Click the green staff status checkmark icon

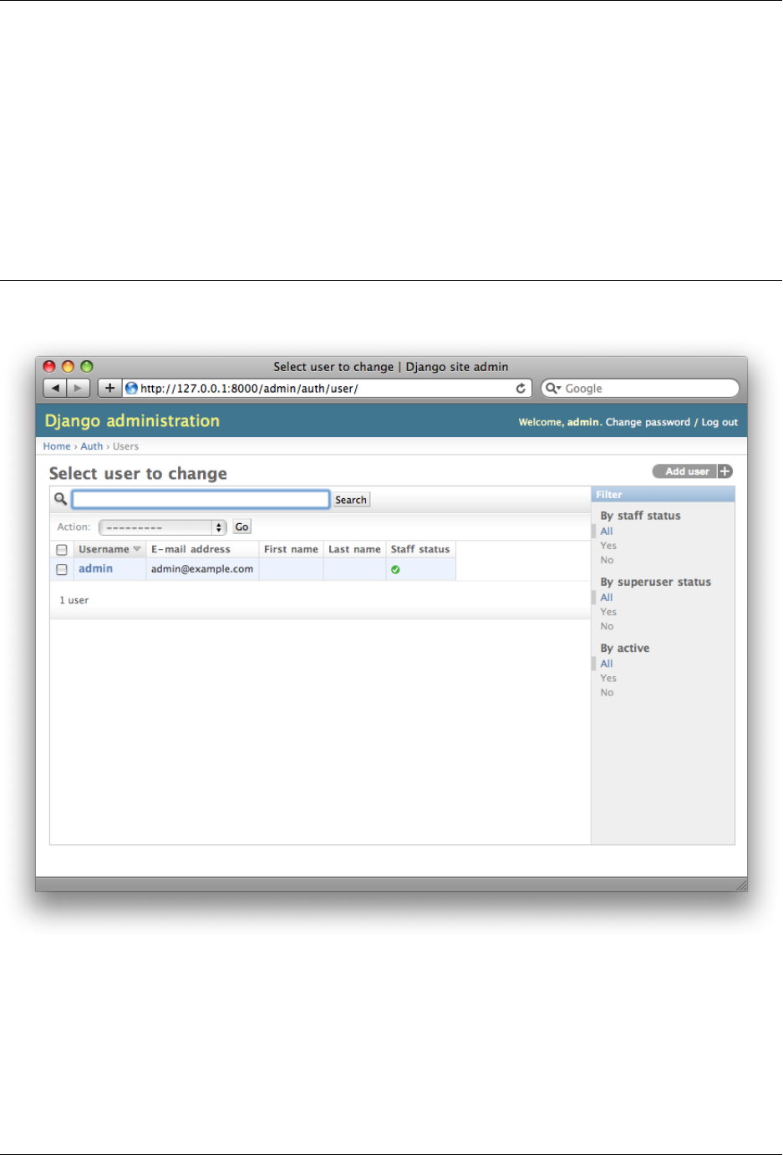[395, 569]
